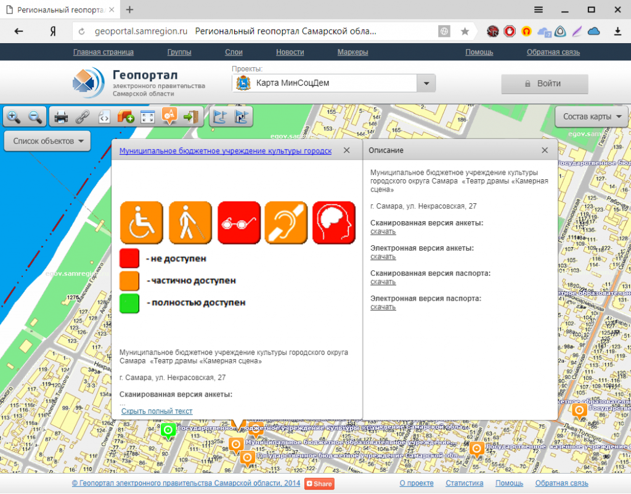Open the footer 'Обратная связь' link
This screenshot has width=631, height=494.
[x=562, y=483]
